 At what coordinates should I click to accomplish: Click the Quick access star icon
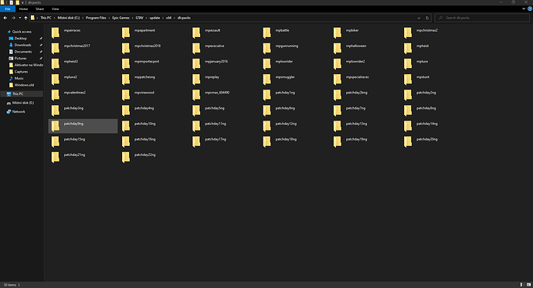click(x=9, y=32)
